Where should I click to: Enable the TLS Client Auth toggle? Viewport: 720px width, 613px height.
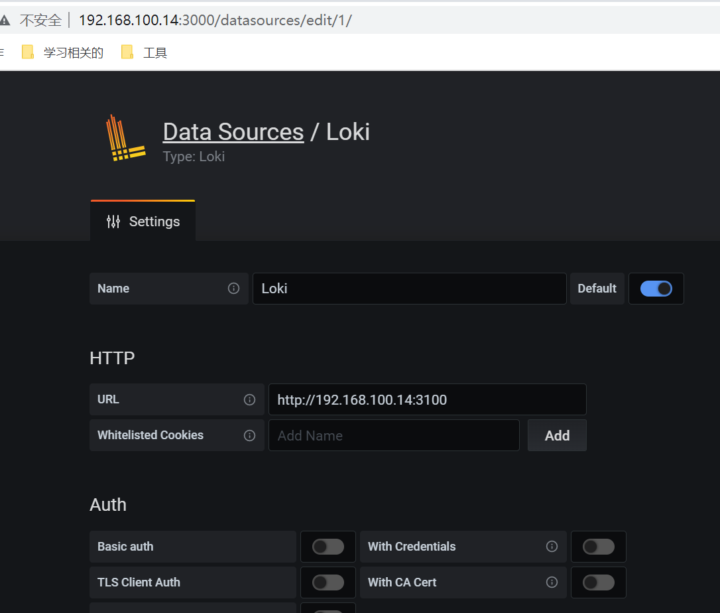328,582
